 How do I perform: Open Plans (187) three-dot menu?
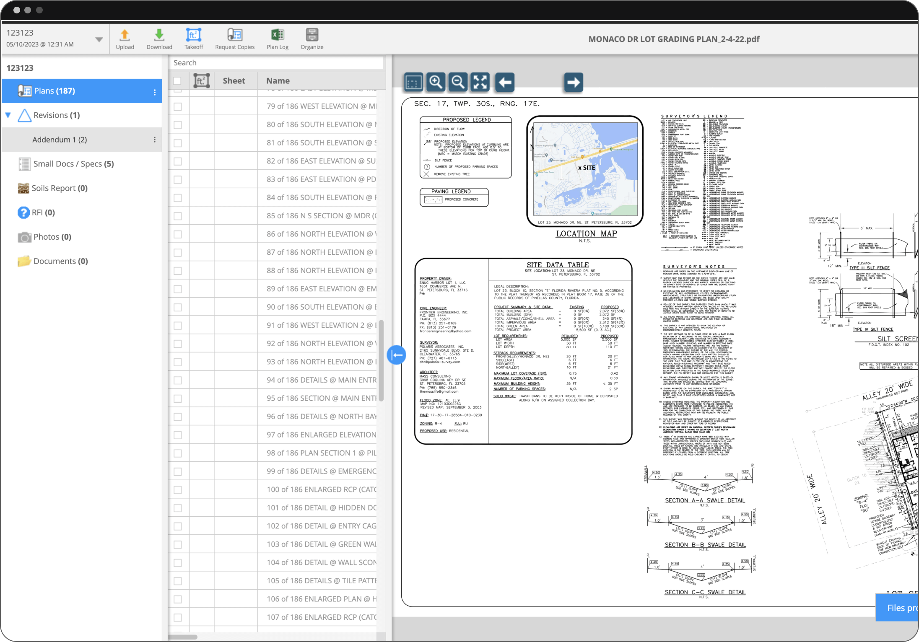[155, 92]
